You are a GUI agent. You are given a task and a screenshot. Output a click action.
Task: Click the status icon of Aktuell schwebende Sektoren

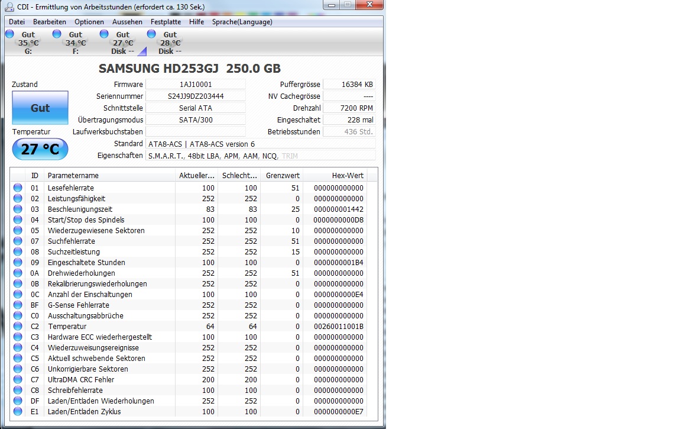click(x=18, y=358)
